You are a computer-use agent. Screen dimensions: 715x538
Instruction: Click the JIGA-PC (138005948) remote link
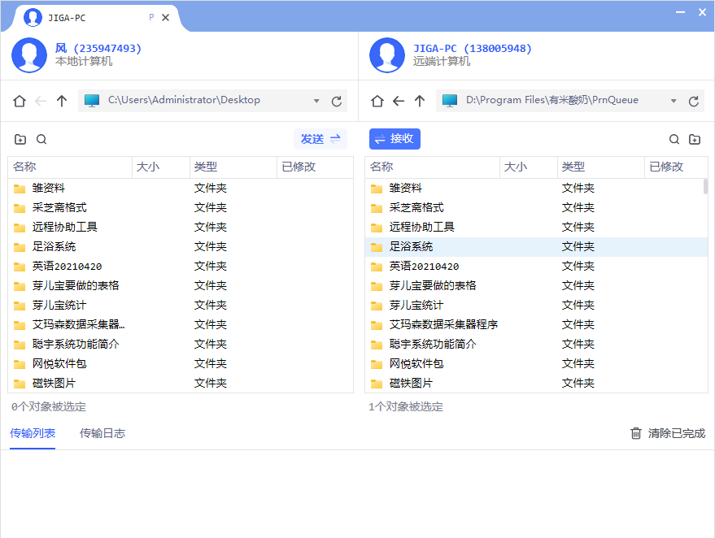point(472,48)
